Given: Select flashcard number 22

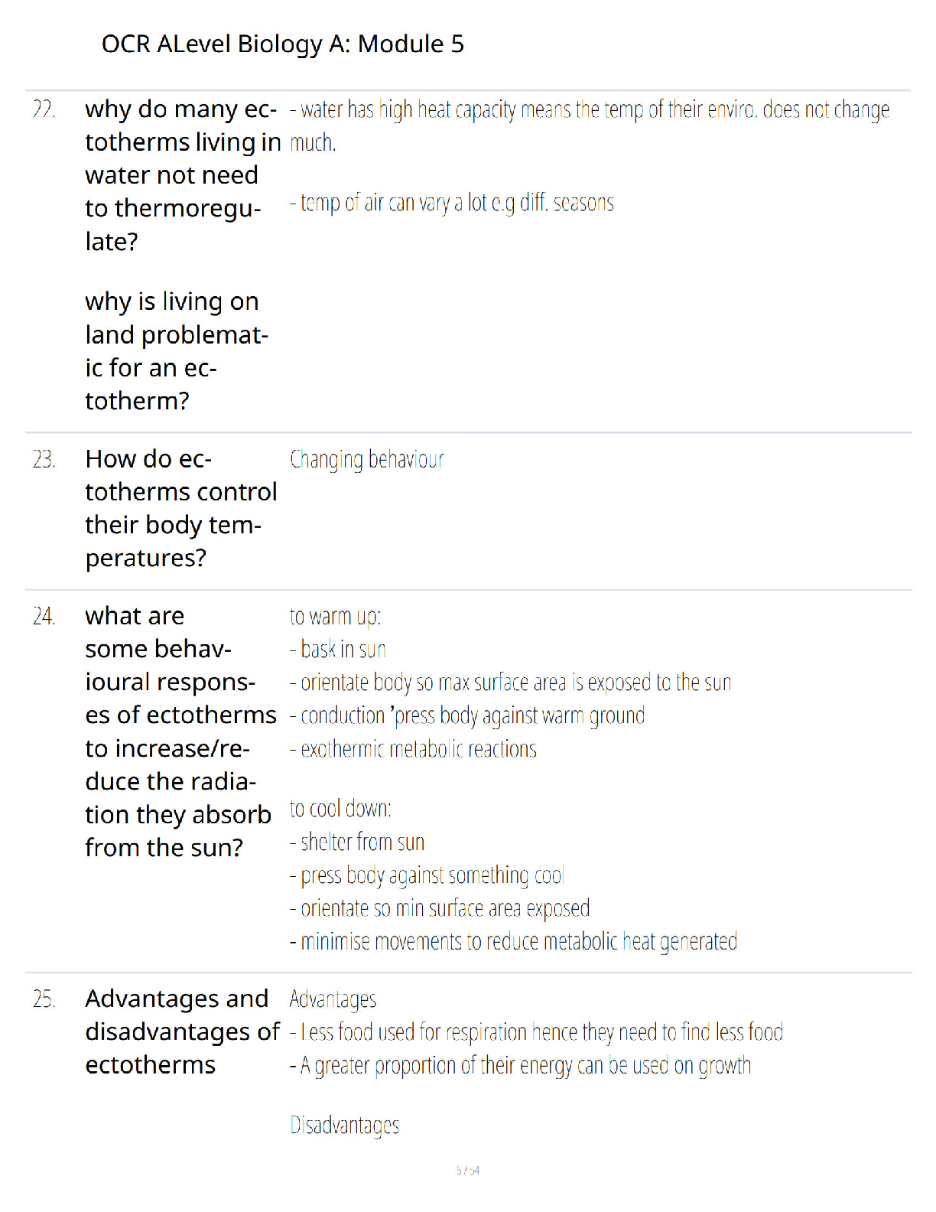Looking at the screenshot, I should [44, 109].
